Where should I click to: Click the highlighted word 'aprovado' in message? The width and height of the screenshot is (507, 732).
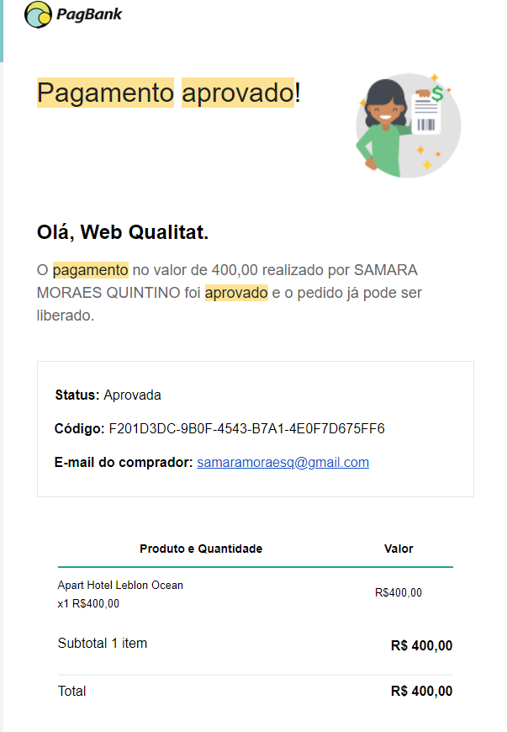coord(236,293)
